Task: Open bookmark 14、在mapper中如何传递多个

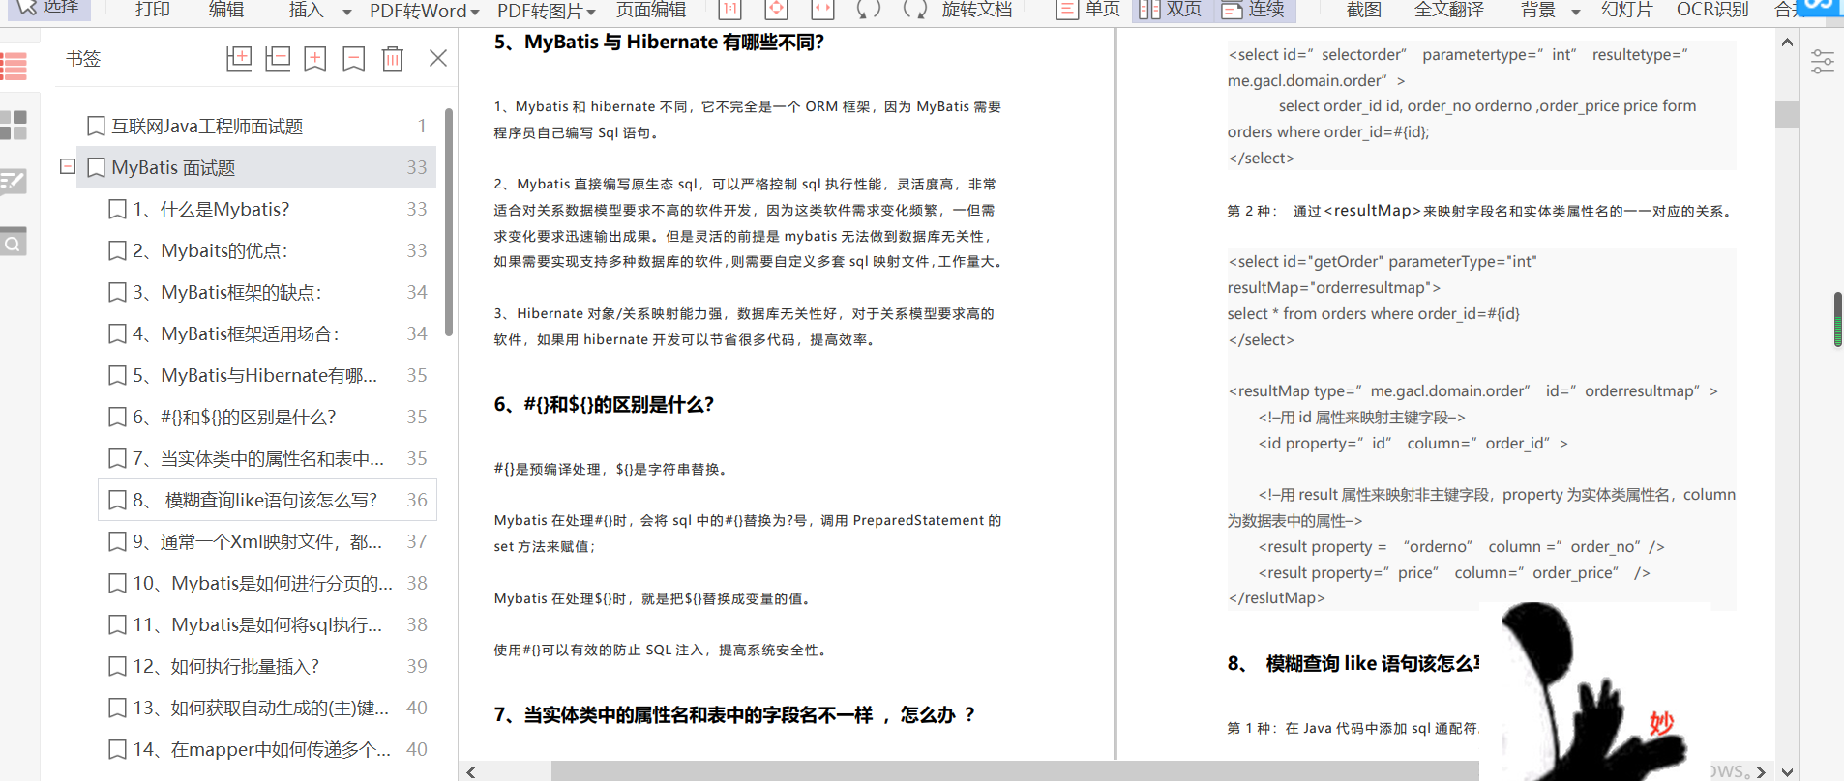Action: [267, 749]
